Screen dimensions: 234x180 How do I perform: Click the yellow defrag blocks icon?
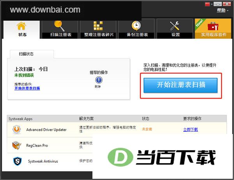[98, 26]
